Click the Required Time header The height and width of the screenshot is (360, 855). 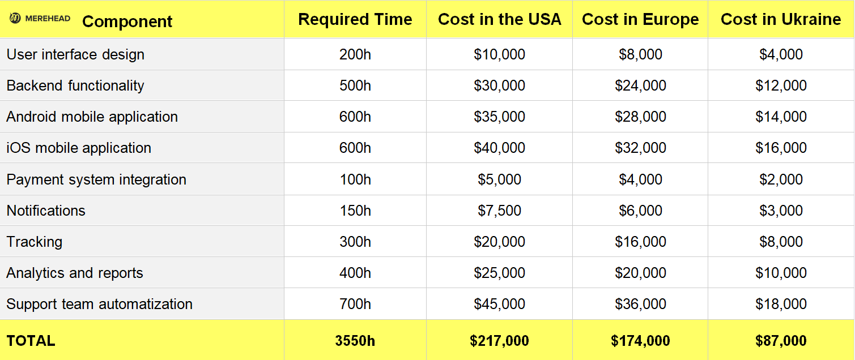[355, 19]
